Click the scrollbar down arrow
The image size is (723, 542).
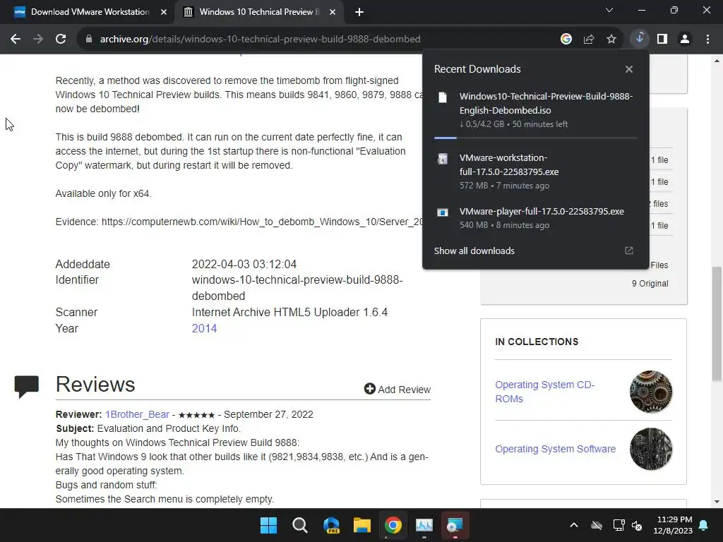[x=717, y=502]
